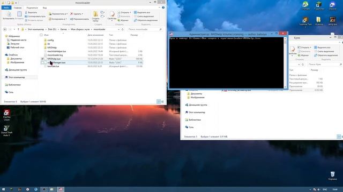Click ENG language indicator in taskbar
Viewport: 343px width, 192px height.
point(325,190)
